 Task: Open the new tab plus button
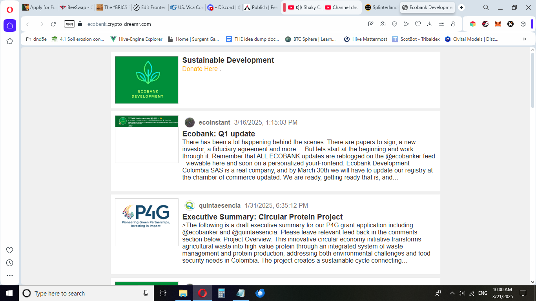[461, 7]
